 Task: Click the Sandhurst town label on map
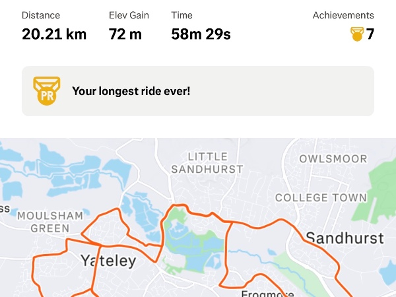(x=345, y=238)
